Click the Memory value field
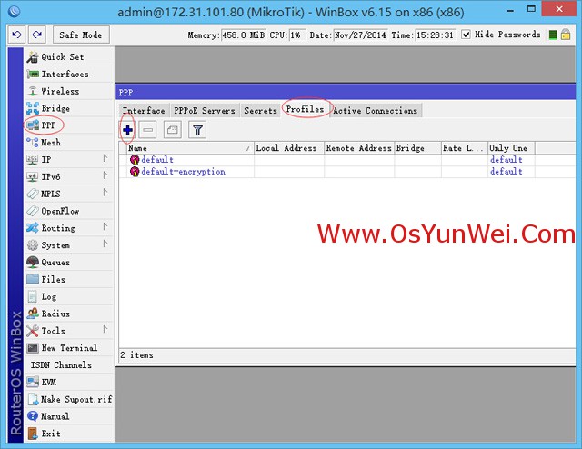The height and width of the screenshot is (449, 582). (x=244, y=35)
